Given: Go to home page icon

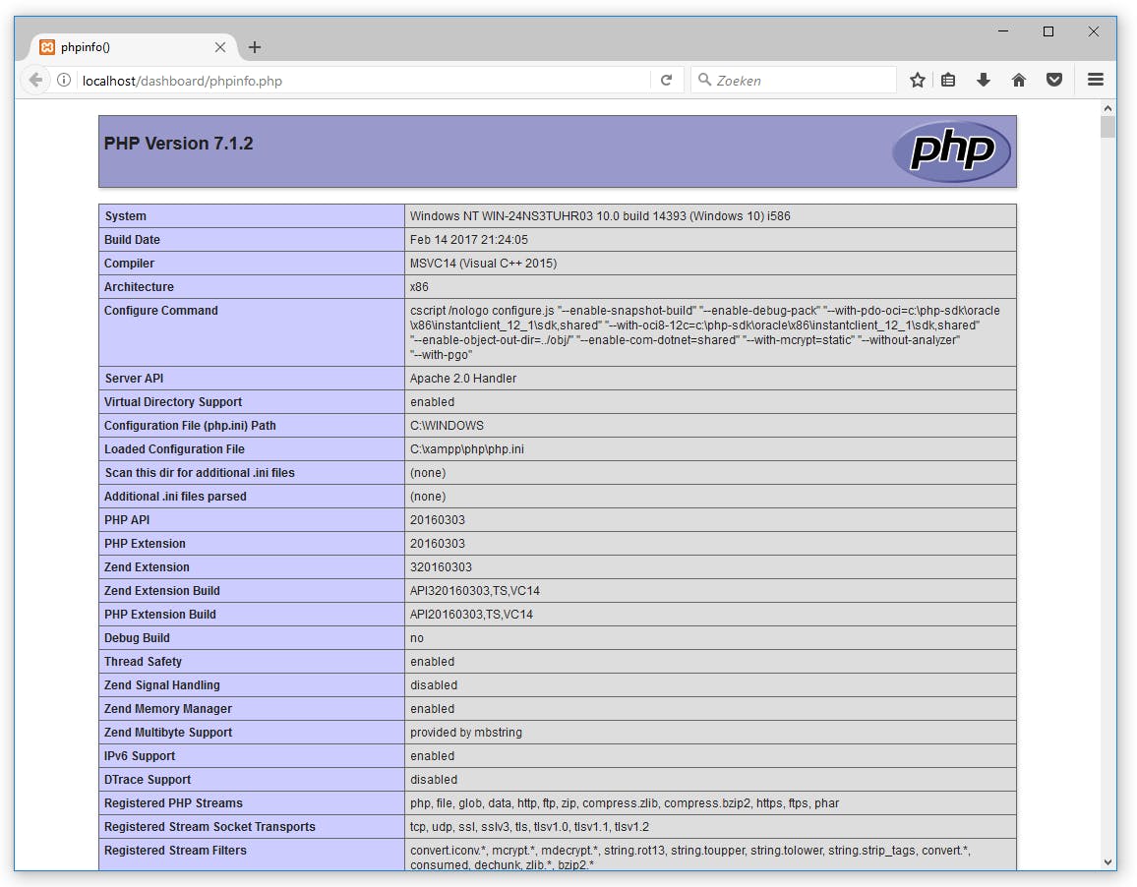Looking at the screenshot, I should point(1019,80).
